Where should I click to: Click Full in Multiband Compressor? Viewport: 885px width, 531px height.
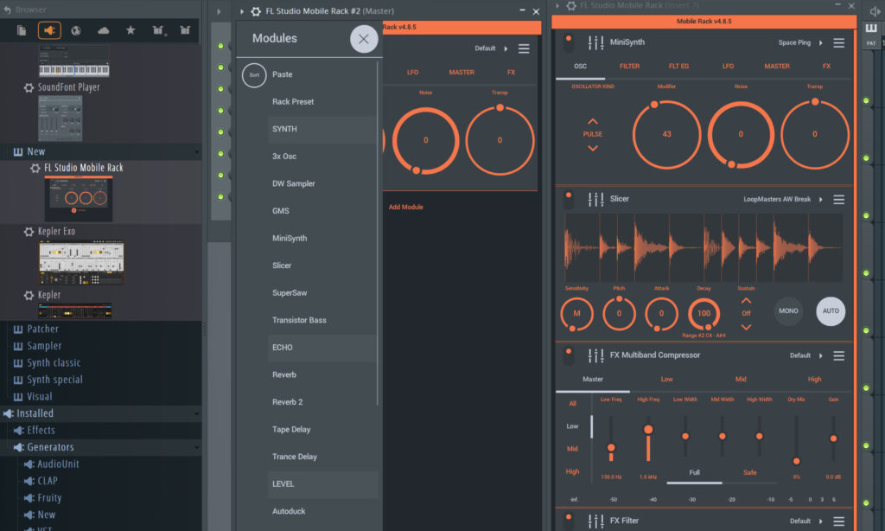pos(694,473)
